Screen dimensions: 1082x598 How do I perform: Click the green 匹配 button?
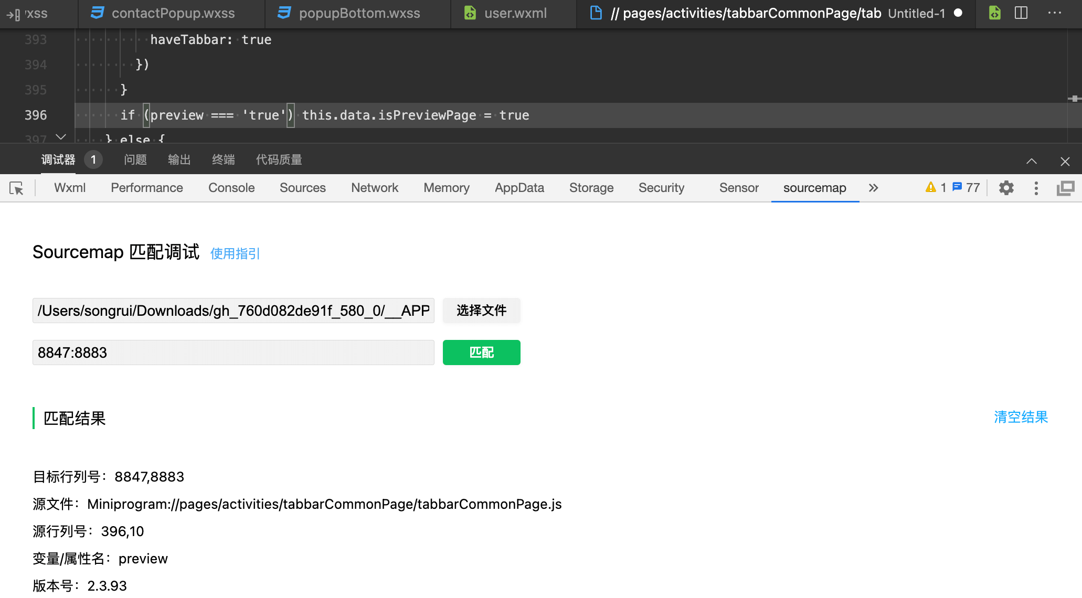coord(482,353)
